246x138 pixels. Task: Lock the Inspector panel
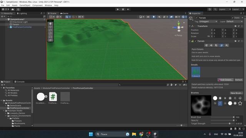241,13
